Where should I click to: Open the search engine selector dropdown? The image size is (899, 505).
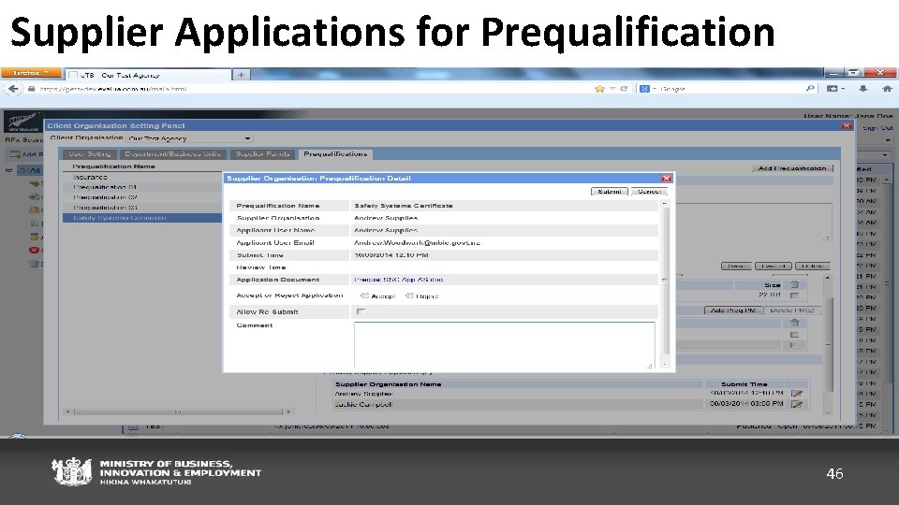(648, 89)
